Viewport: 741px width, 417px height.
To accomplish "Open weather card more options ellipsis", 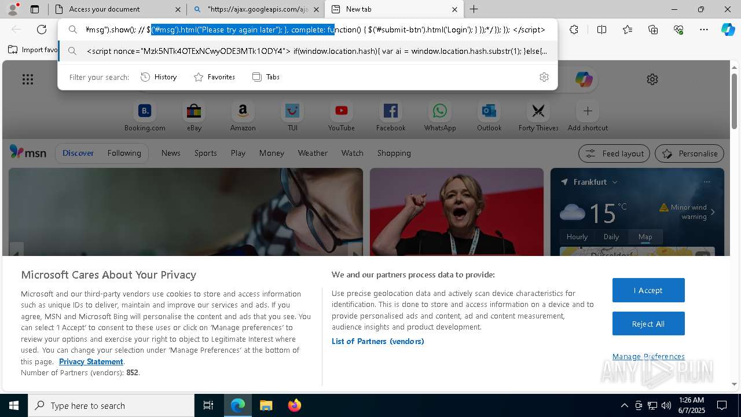I will pyautogui.click(x=707, y=182).
